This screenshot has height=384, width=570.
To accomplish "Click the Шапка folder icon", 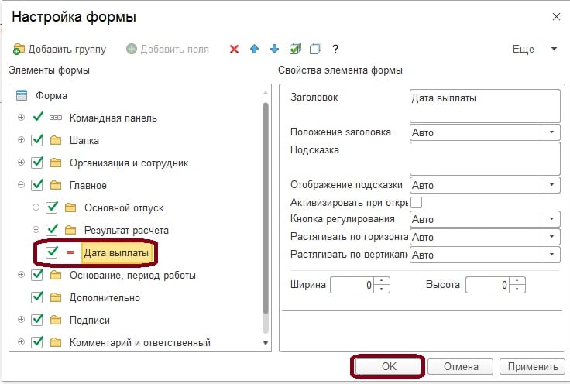I will [x=56, y=140].
